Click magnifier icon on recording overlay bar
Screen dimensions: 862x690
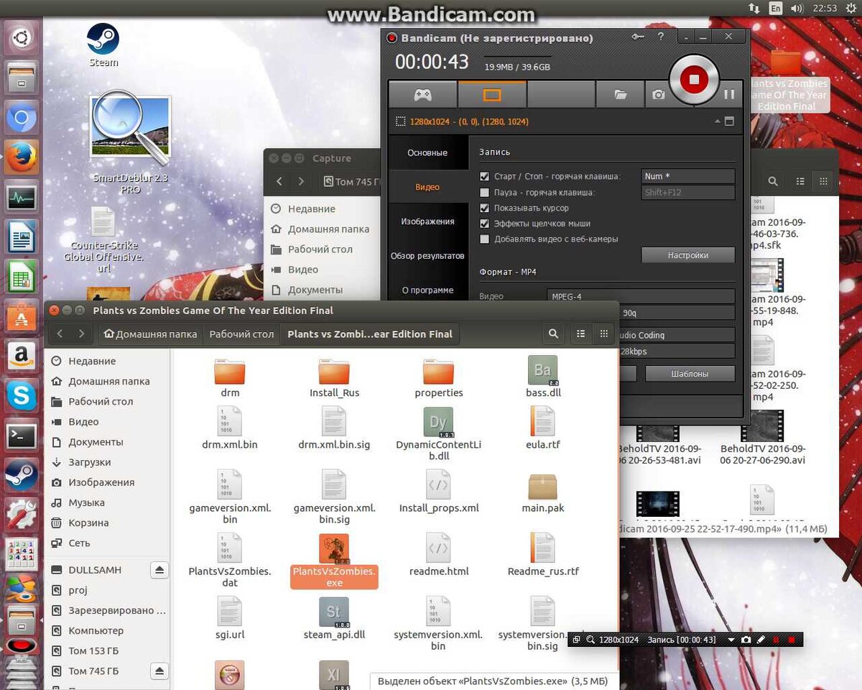[590, 640]
